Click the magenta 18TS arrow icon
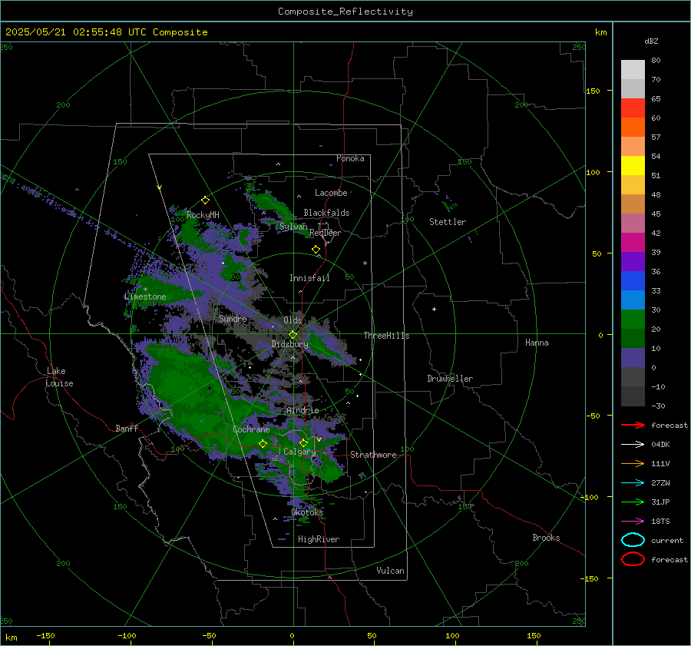Image resolution: width=691 pixels, height=646 pixels. 633,522
